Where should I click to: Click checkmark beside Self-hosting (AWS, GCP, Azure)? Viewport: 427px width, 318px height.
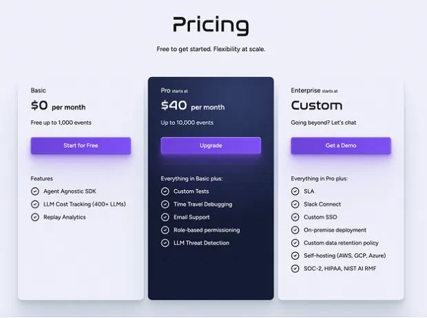pos(295,255)
